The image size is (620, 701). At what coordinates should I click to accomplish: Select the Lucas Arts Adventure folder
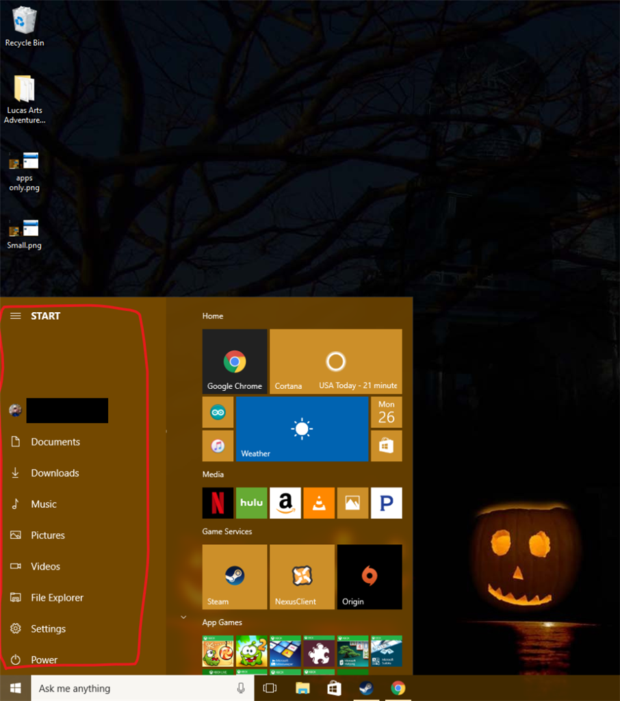click(25, 100)
